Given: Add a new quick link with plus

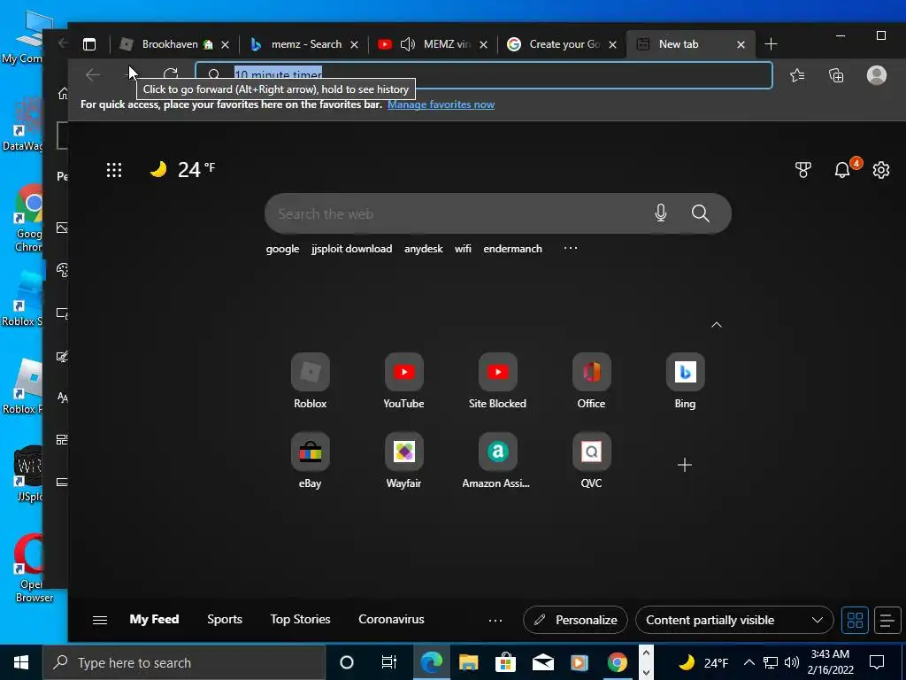Looking at the screenshot, I should point(685,465).
